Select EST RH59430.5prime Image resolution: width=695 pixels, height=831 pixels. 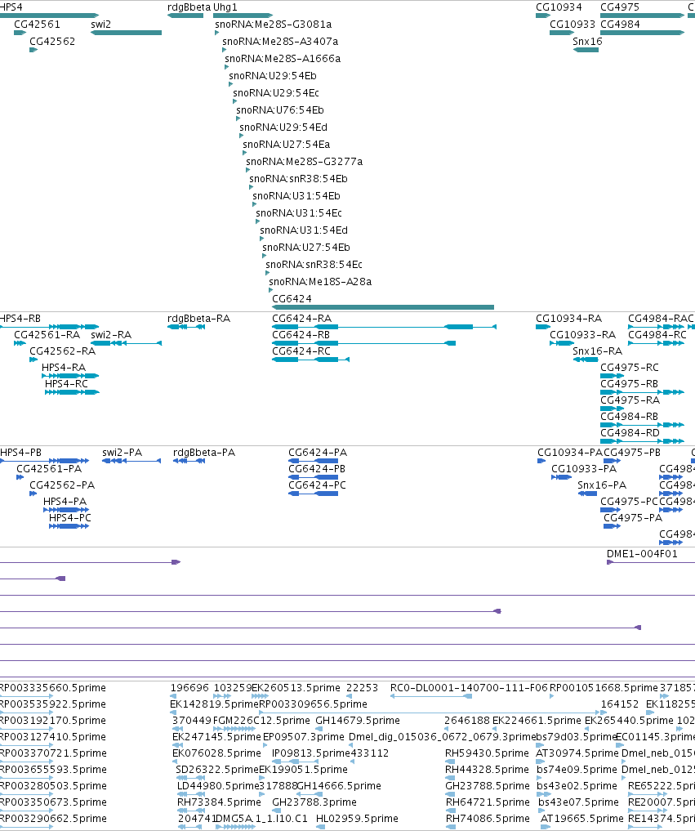tap(487, 753)
